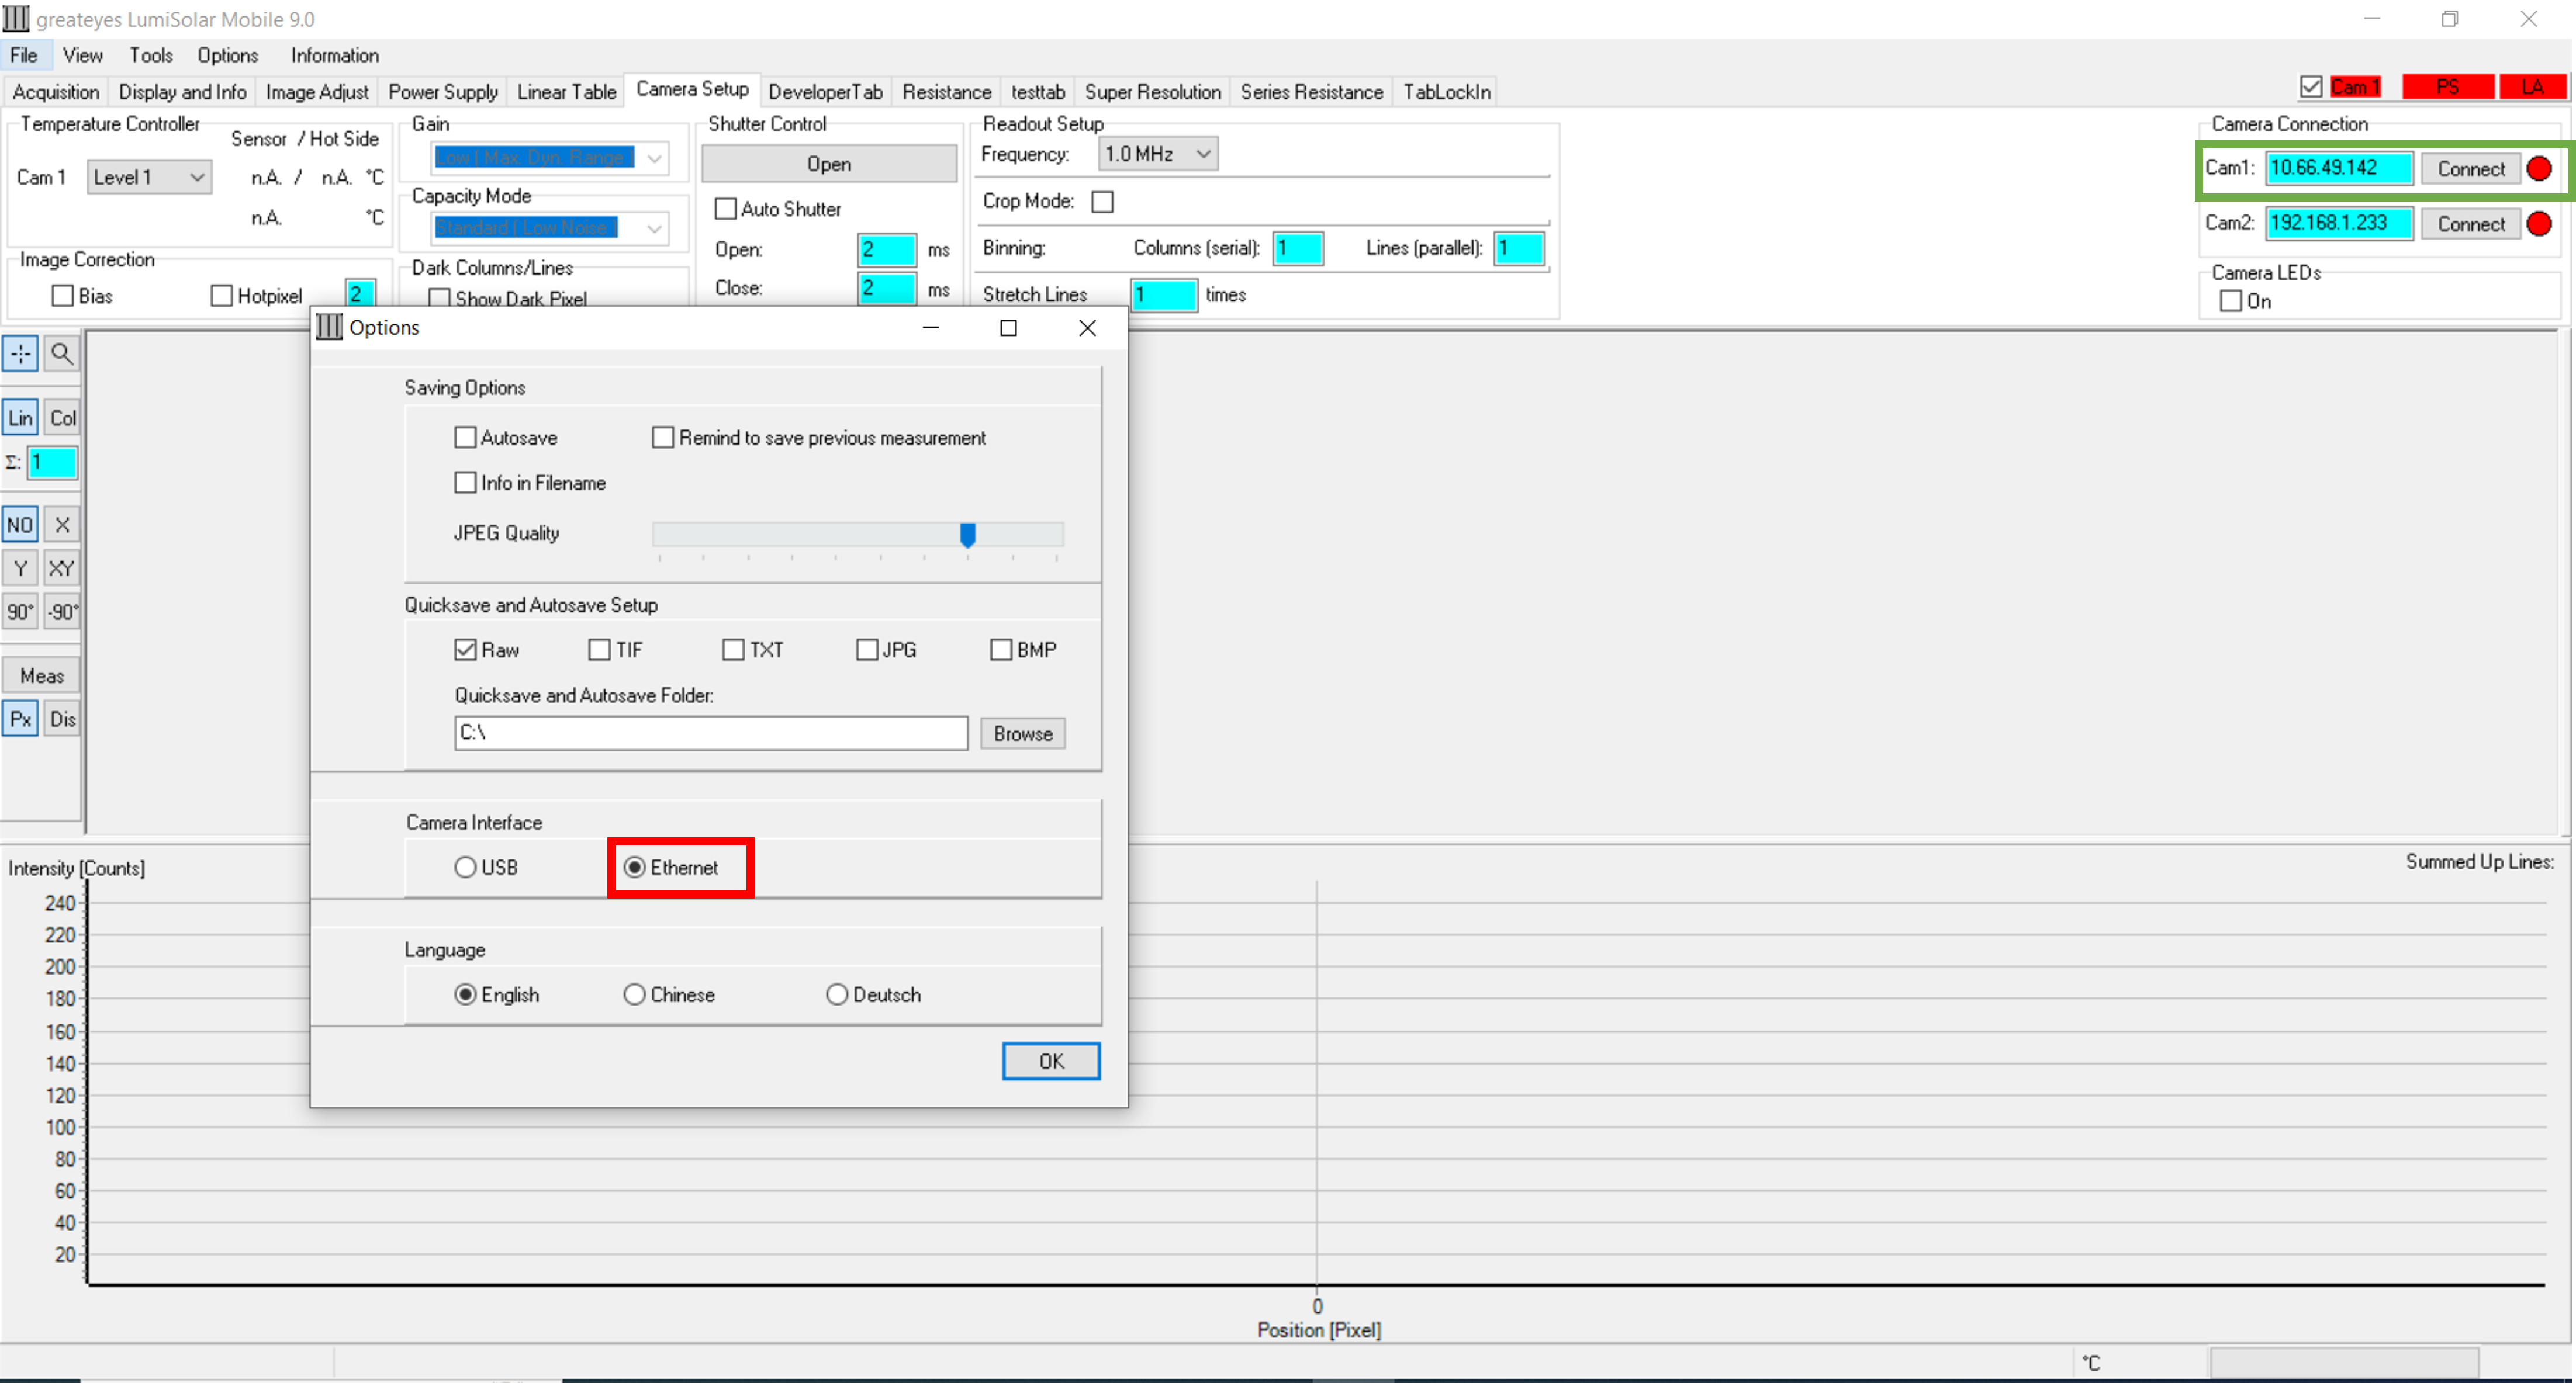The image size is (2576, 1383).
Task: Select the XY flip button
Action: [x=62, y=569]
